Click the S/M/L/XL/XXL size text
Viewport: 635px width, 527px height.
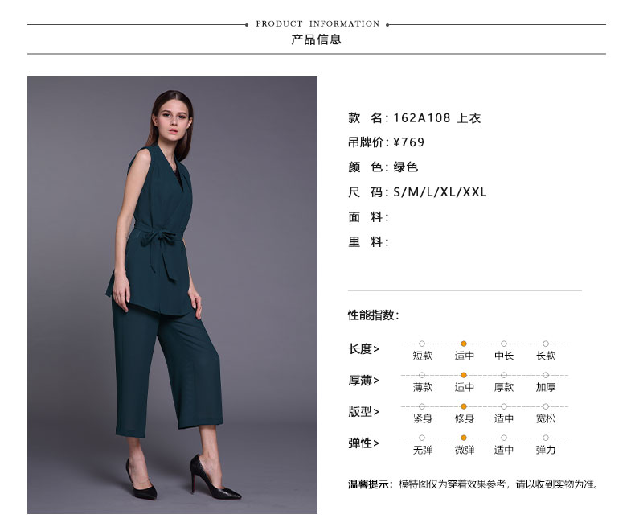(440, 191)
